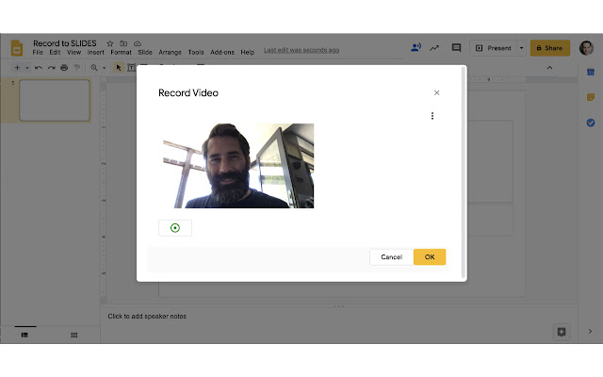Open the comment history icon
This screenshot has height=377, width=603.
click(x=456, y=48)
